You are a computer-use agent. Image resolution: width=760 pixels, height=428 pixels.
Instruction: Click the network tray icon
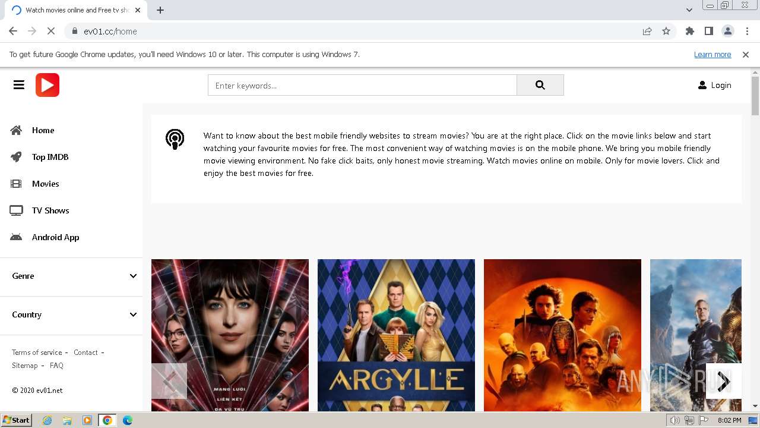[x=689, y=420]
